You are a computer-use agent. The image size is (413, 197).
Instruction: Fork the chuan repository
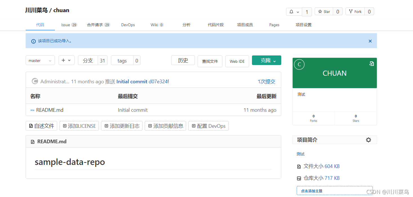pos(355,12)
